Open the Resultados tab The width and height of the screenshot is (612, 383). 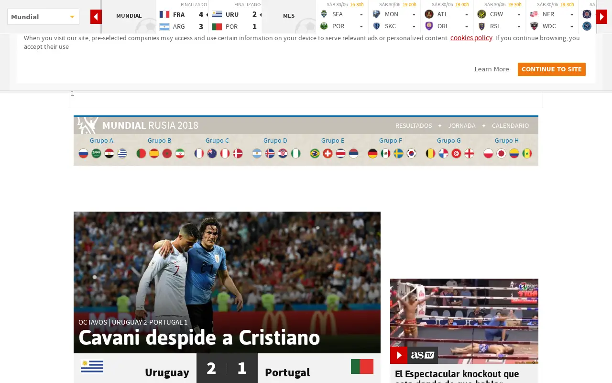point(414,126)
